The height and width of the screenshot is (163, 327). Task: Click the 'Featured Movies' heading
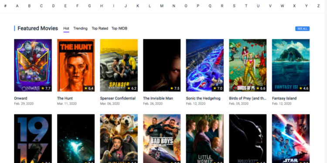tap(38, 28)
